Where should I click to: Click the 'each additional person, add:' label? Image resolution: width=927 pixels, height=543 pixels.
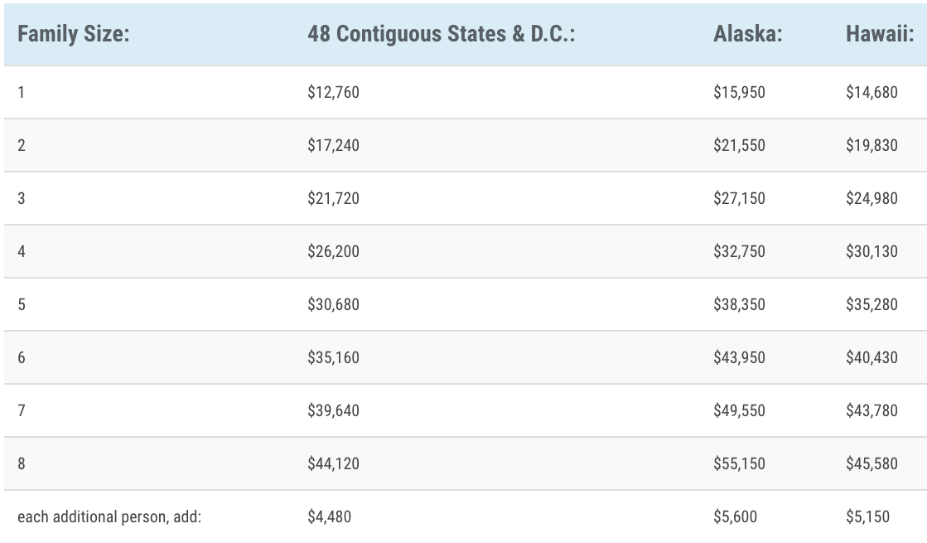[109, 517]
